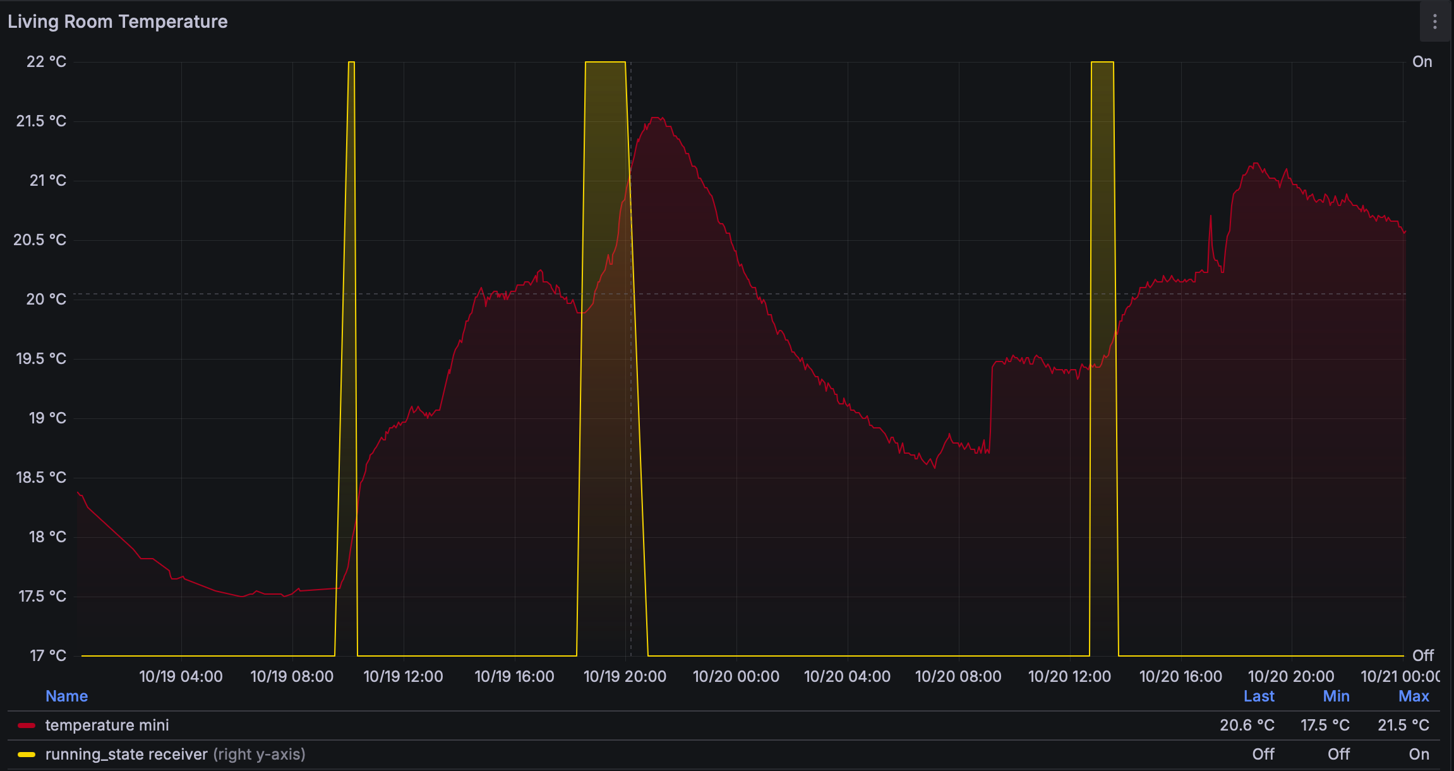Click the 10/19 12:00 time axis label
The image size is (1454, 771).
[403, 677]
